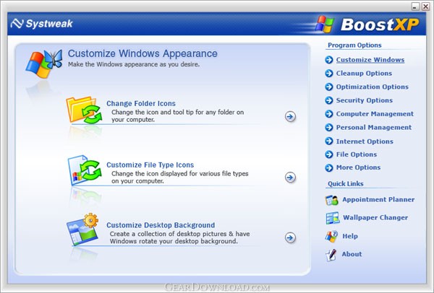
Task: Open Optimization Options in the sidebar
Action: click(x=373, y=87)
